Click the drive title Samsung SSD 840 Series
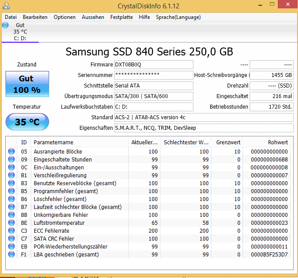Viewport: 298px width, 278px height. 149,52
